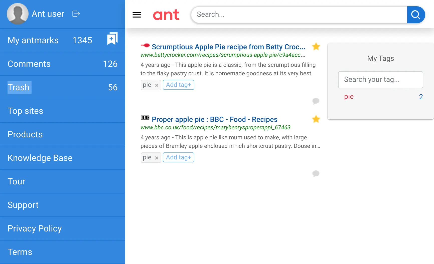Click the BBC favicon
The width and height of the screenshot is (434, 264).
tap(145, 118)
